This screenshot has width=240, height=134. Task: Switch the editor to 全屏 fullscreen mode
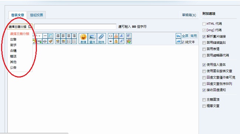tap(185, 36)
